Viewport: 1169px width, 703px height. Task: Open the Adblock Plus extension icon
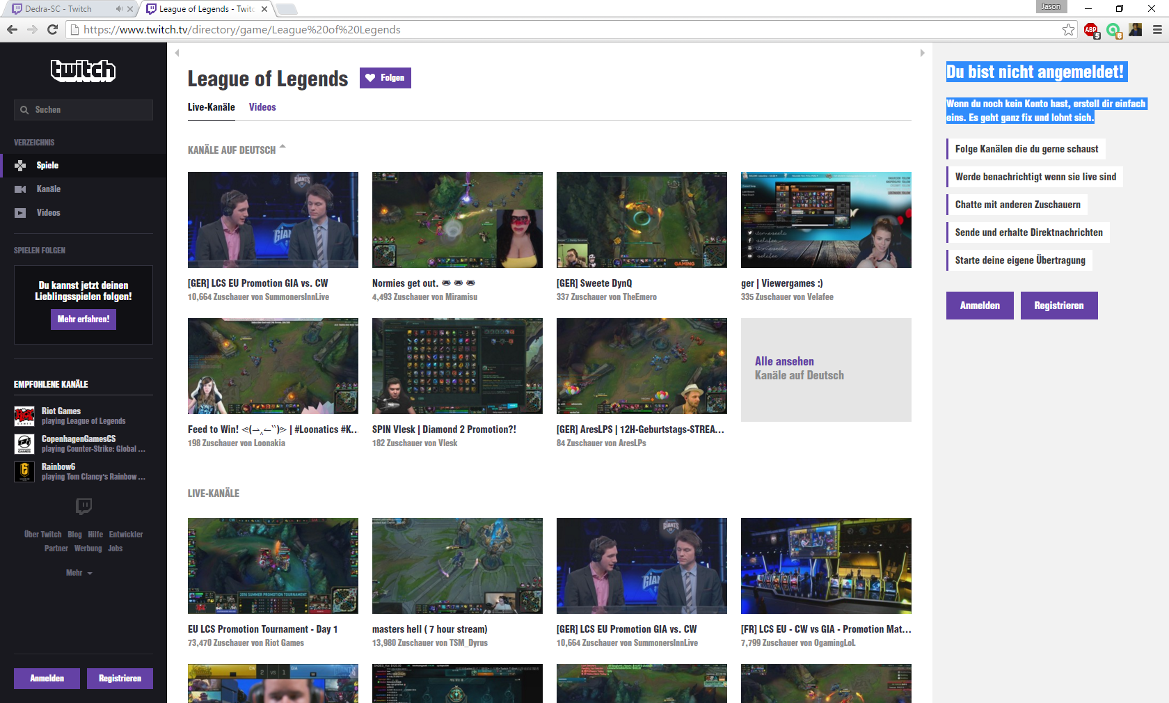[1091, 30]
